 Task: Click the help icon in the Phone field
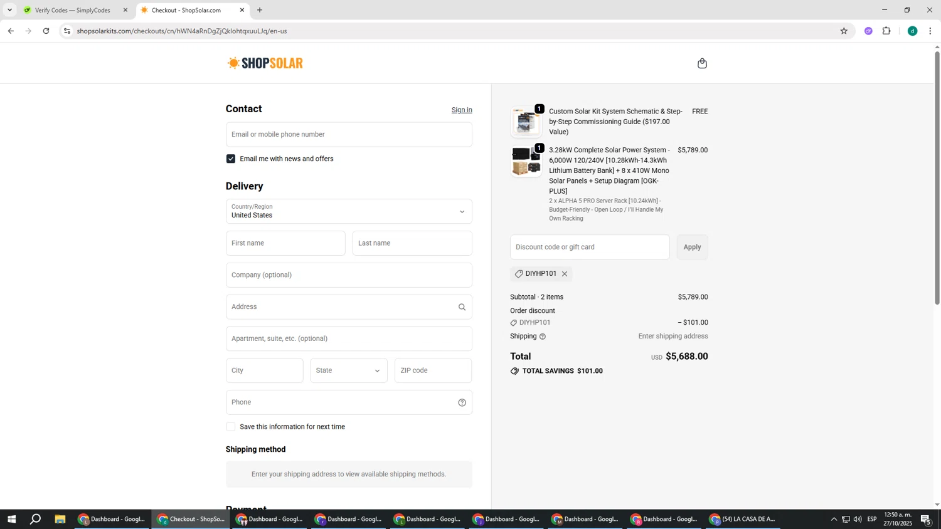(x=462, y=402)
